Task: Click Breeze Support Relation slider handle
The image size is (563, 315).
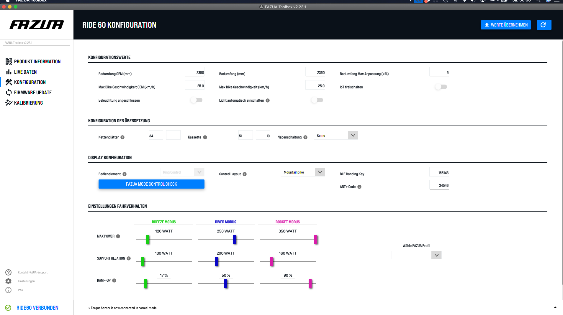Action: [143, 261]
